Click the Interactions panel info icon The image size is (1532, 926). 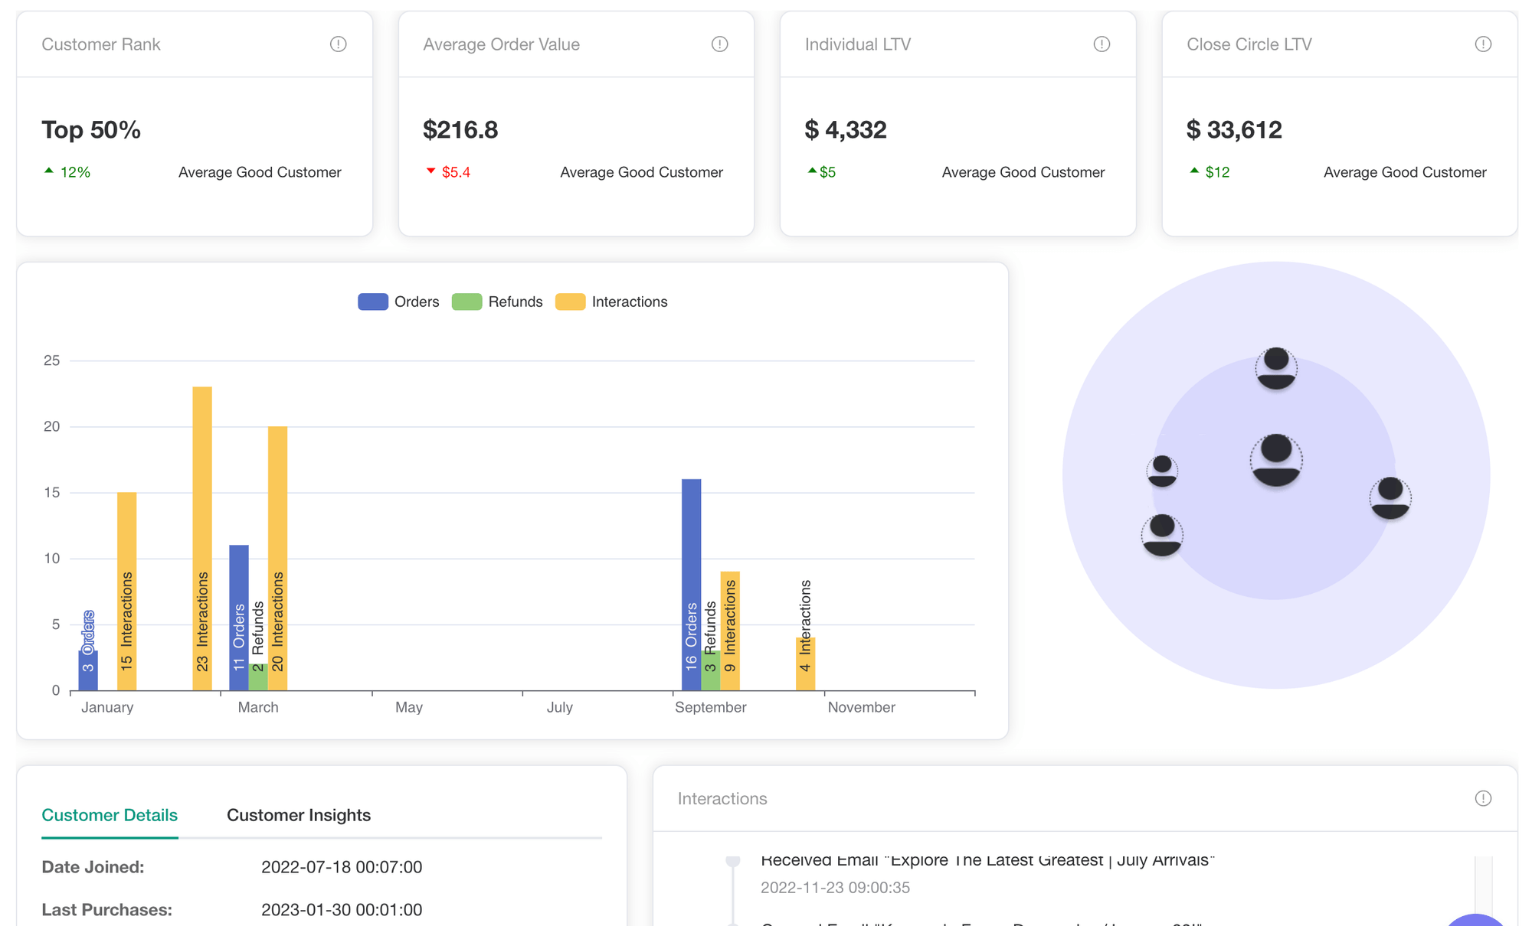tap(1483, 798)
